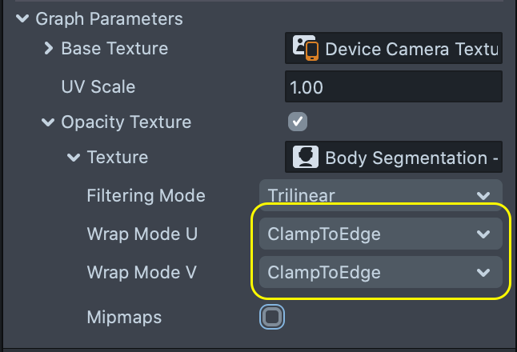Click the Filtering Mode label

click(x=146, y=195)
